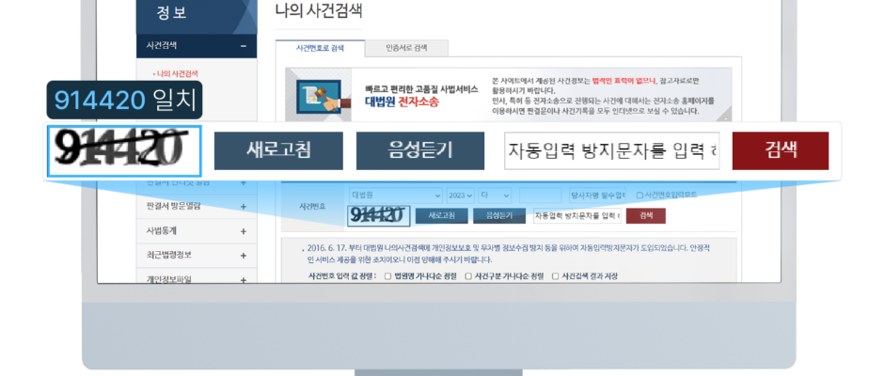Check 사건검색 결과 저장

pos(555,276)
